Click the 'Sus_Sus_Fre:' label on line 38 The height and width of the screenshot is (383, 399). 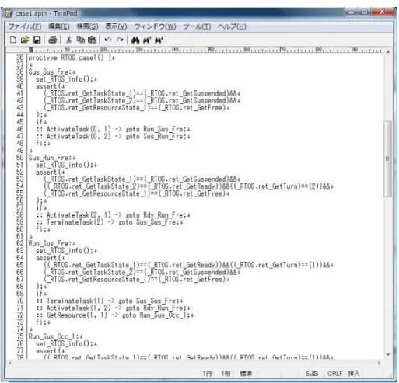51,71
